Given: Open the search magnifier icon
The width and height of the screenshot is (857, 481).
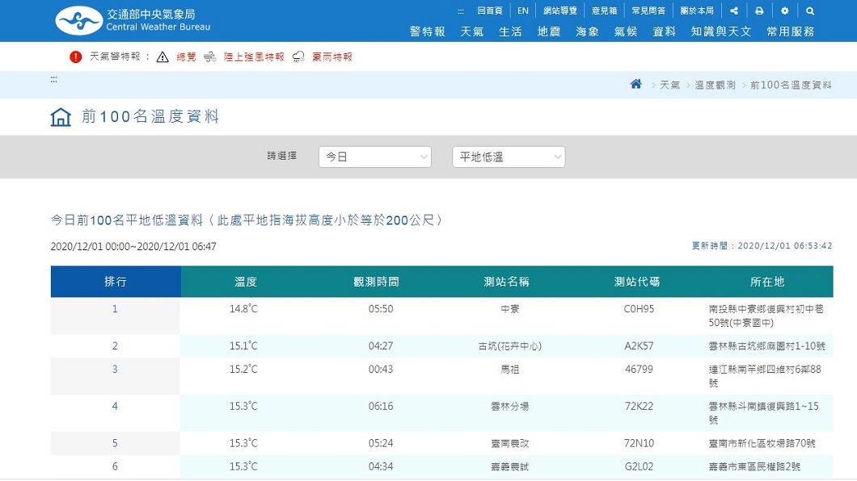Looking at the screenshot, I should [x=810, y=11].
